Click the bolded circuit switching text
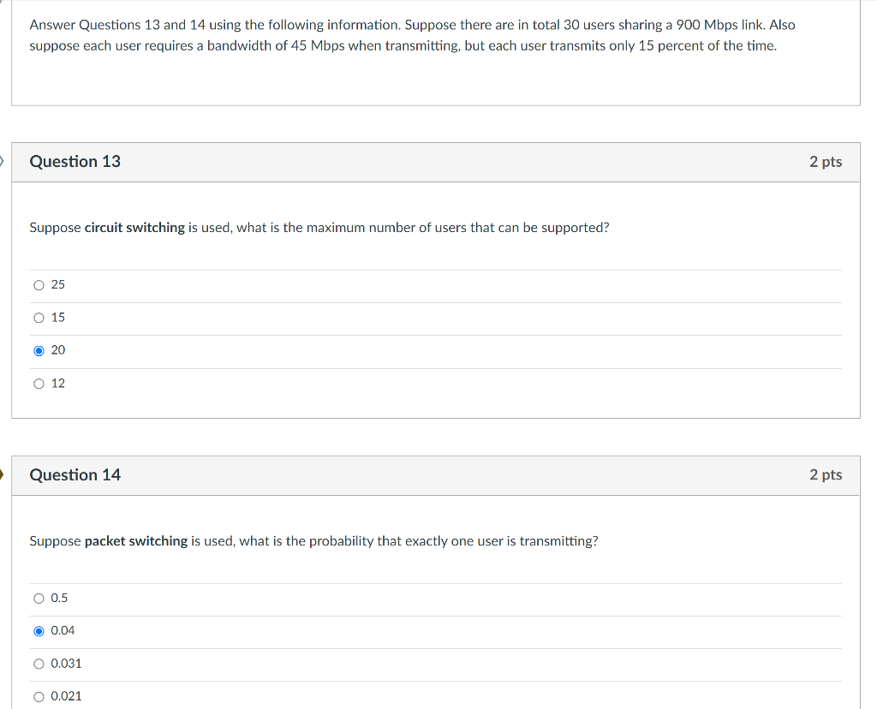 tap(133, 227)
